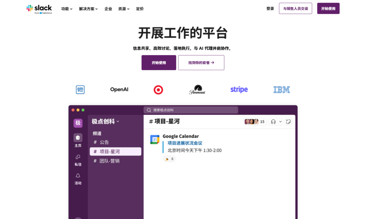The width and height of the screenshot is (375, 219).
Task: Click the 找到你的套餐 button
Action: (x=201, y=63)
